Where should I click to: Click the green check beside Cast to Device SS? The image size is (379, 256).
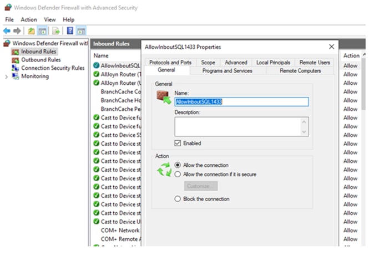[x=97, y=135]
